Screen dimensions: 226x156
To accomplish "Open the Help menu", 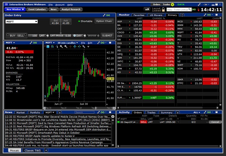I will (70, 5).
